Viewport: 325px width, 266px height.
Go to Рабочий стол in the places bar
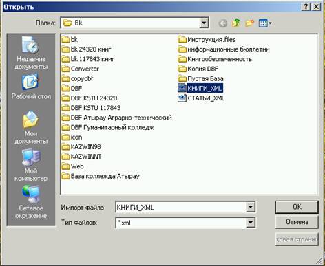(x=31, y=87)
